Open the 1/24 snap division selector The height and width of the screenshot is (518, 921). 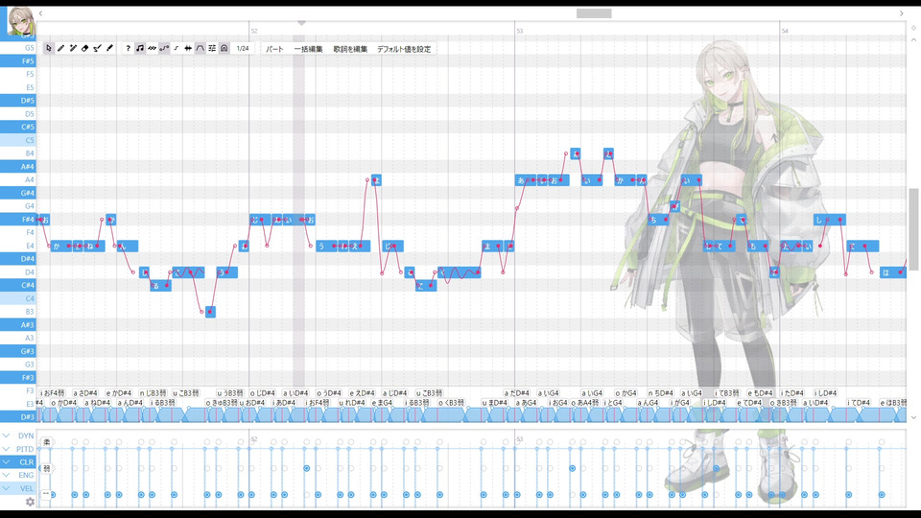pos(243,48)
